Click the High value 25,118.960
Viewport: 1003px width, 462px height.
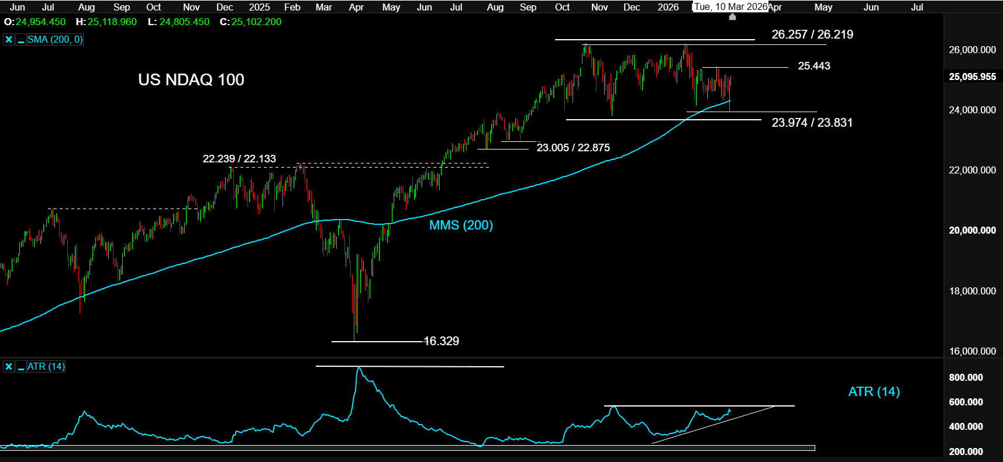(112, 22)
